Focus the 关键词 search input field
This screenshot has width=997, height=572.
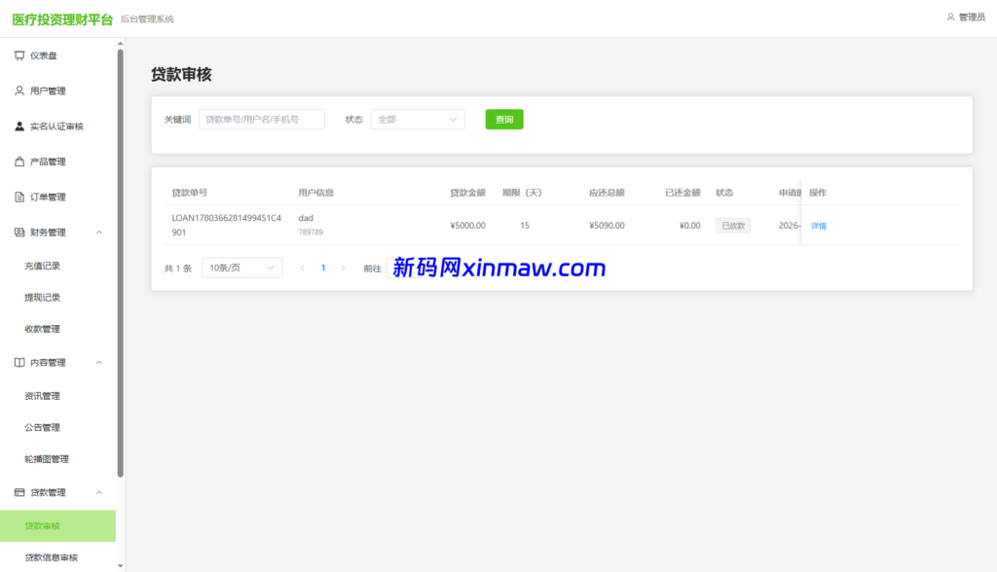(261, 120)
